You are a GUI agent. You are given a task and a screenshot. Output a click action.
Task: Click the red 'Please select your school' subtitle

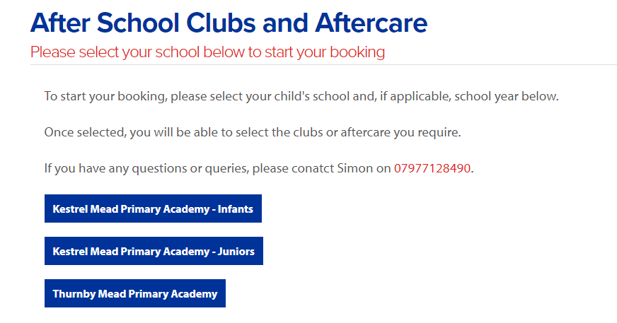coord(208,52)
